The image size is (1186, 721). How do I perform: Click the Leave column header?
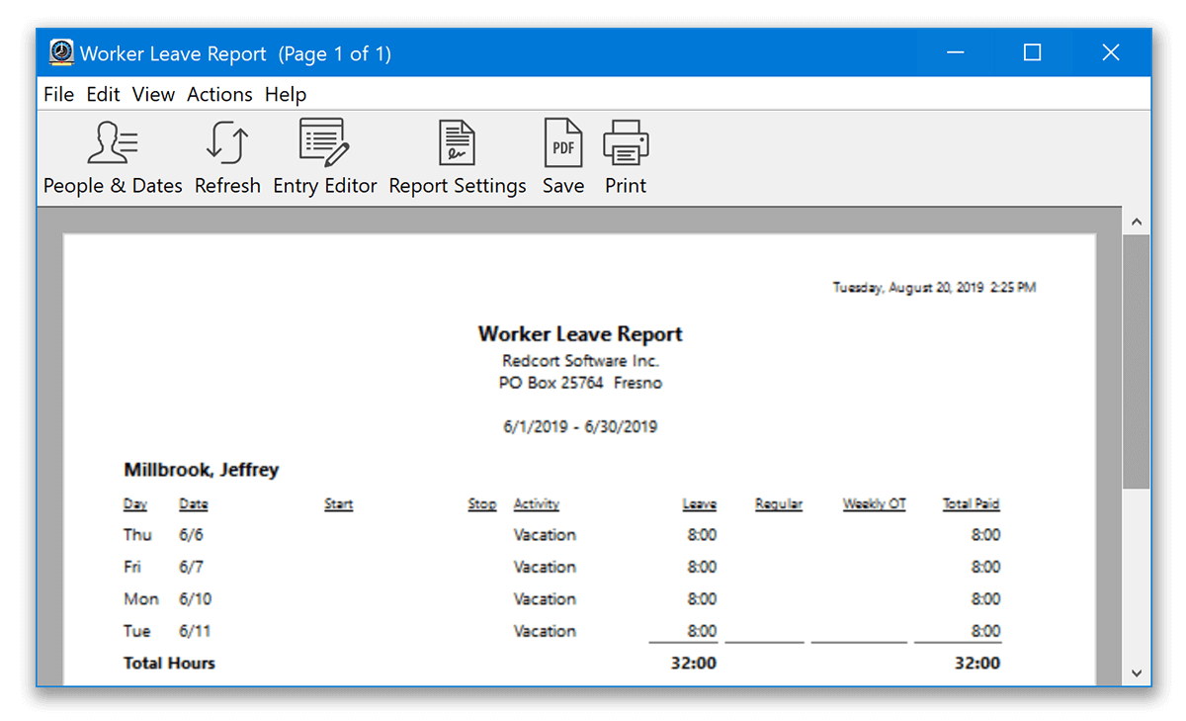[x=699, y=503]
